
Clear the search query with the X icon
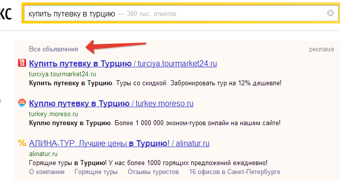(330, 13)
